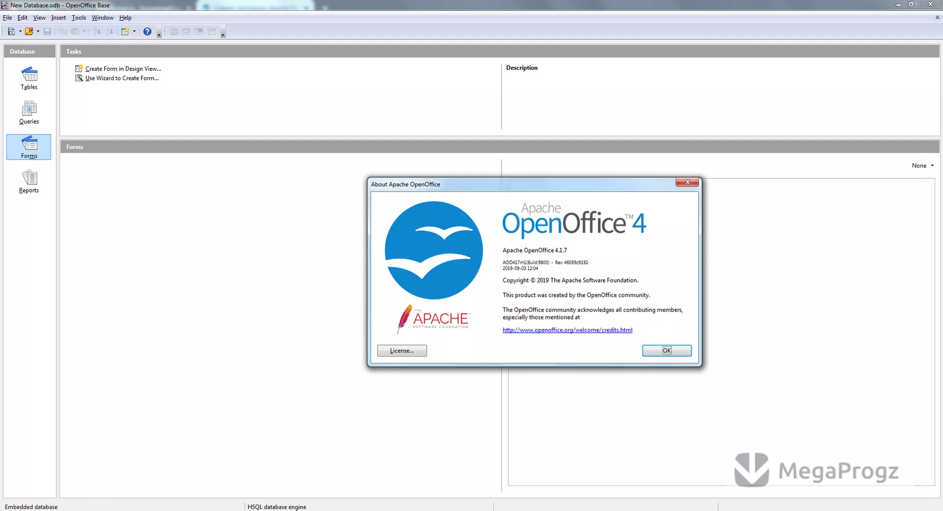Click the Apache OpenOffice 4.1.7 version text
Screen dimensions: 943x511
click(x=534, y=250)
